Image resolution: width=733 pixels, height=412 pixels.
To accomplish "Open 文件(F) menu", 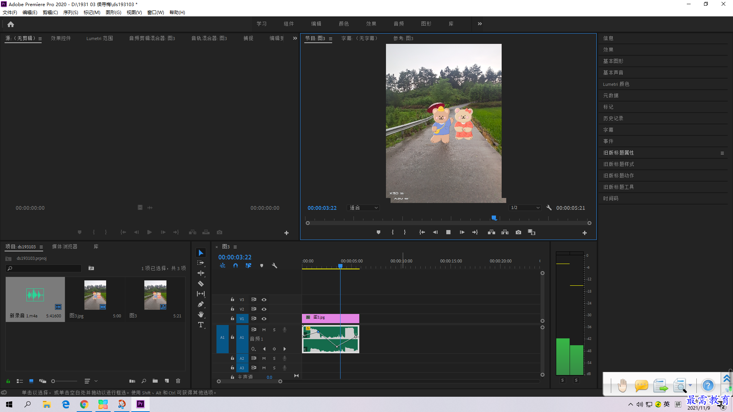I will 10,13.
